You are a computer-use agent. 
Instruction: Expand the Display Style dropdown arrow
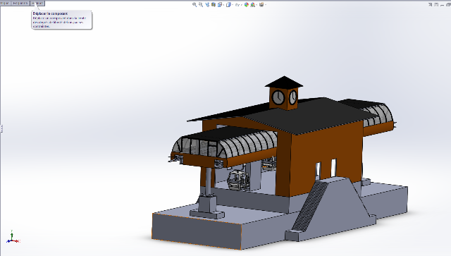[233, 5]
